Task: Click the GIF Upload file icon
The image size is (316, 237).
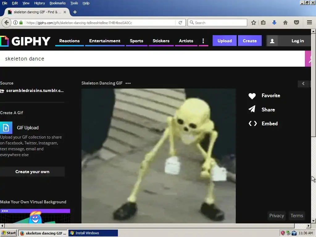Action: [6, 127]
